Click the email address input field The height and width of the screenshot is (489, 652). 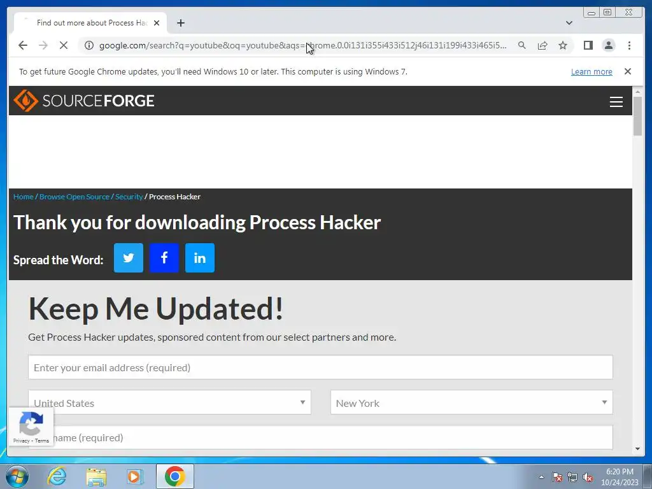(x=321, y=367)
